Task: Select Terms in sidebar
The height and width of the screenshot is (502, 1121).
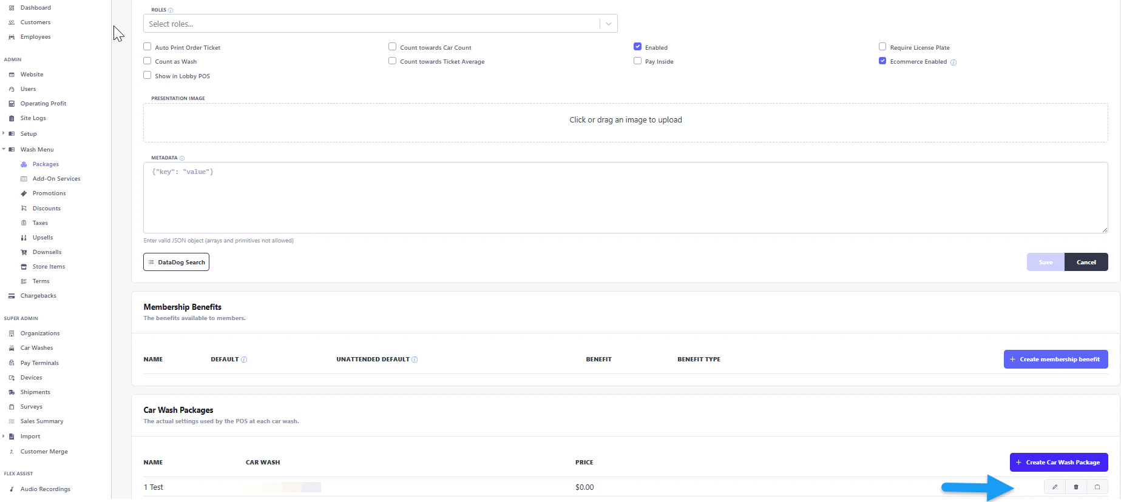Action: (x=41, y=281)
